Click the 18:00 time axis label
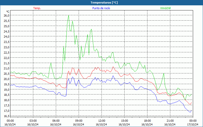The height and width of the screenshot is (127, 203). click(147, 121)
